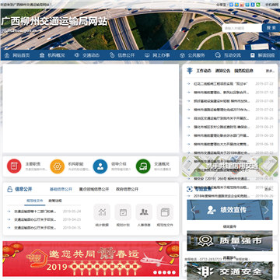The width and height of the screenshot is (280, 280).
Task: Open the 规范性文件 box icon
Action: (165, 212)
